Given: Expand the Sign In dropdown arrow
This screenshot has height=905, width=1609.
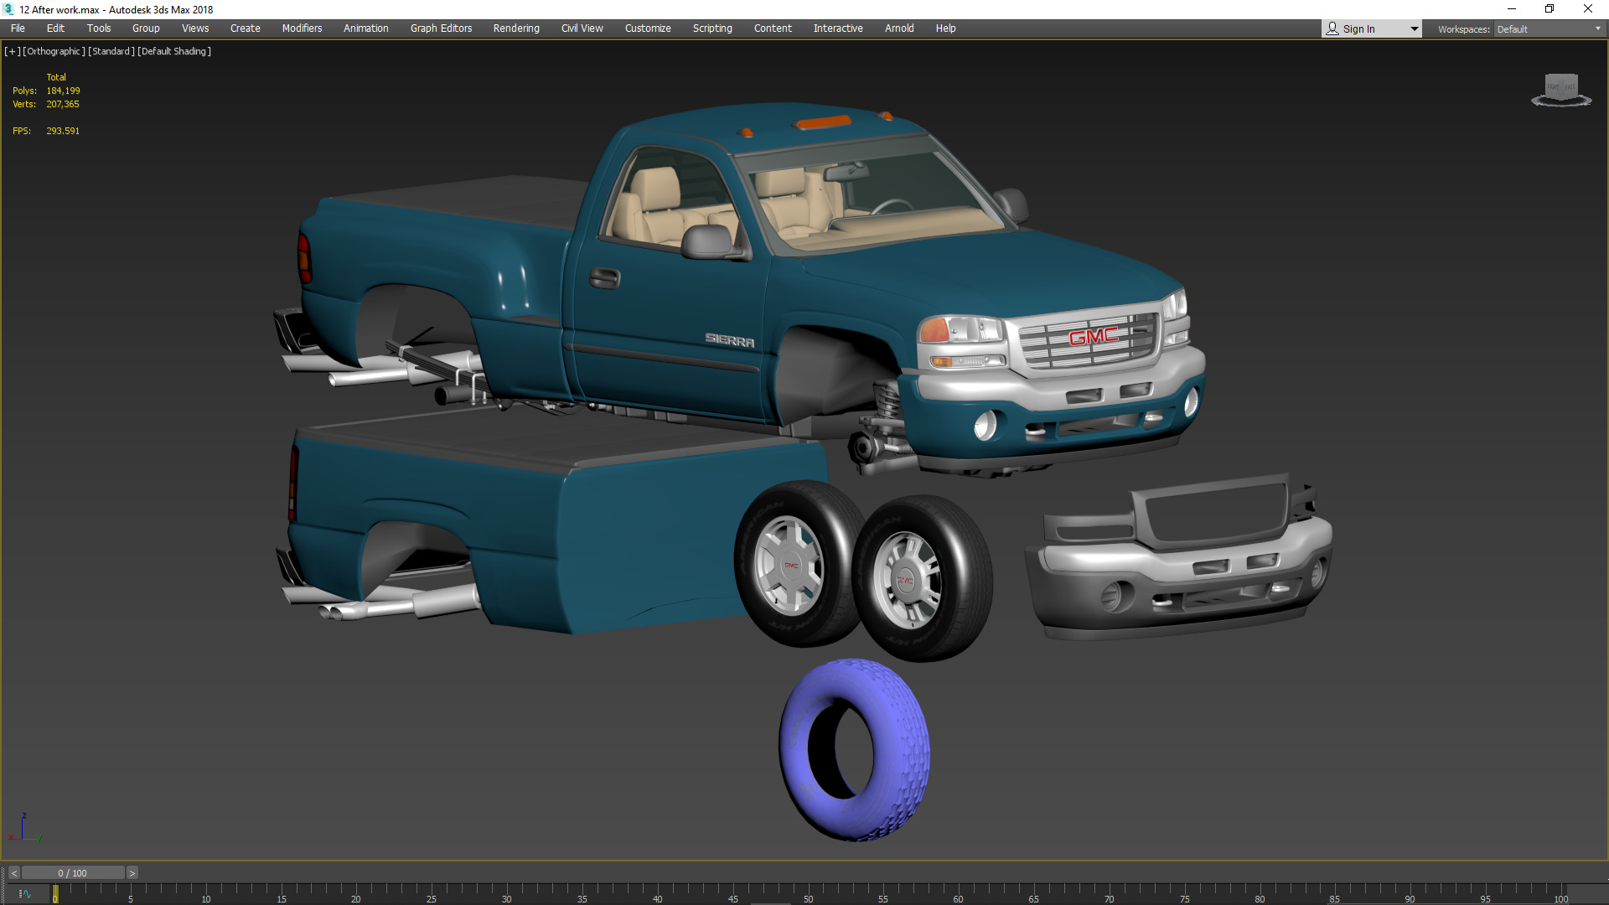Looking at the screenshot, I should click(1414, 28).
